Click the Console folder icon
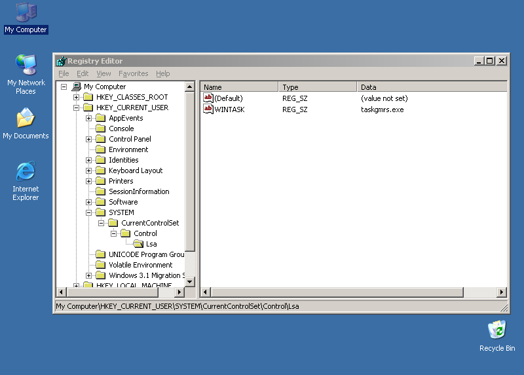Image resolution: width=524 pixels, height=375 pixels. click(x=101, y=128)
